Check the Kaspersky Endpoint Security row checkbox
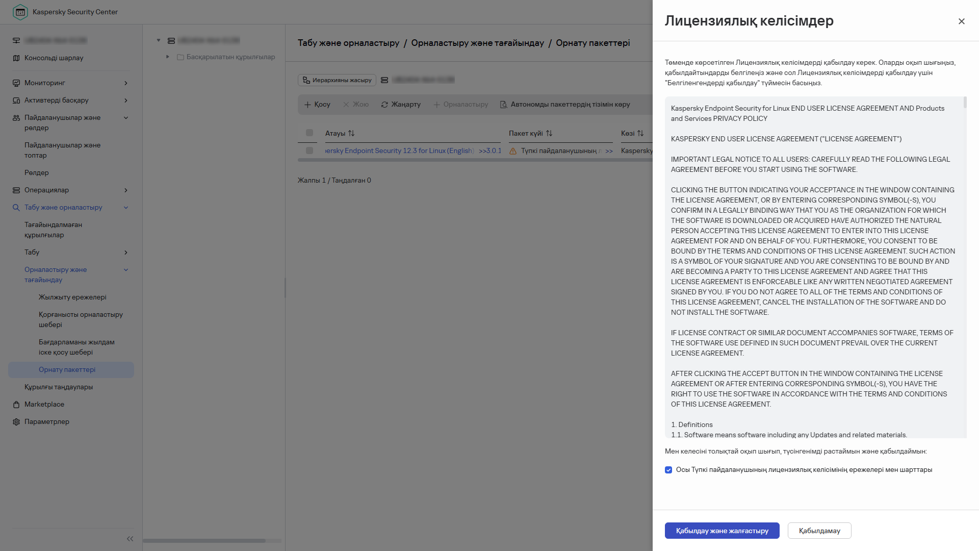Image resolution: width=979 pixels, height=551 pixels. click(x=309, y=151)
